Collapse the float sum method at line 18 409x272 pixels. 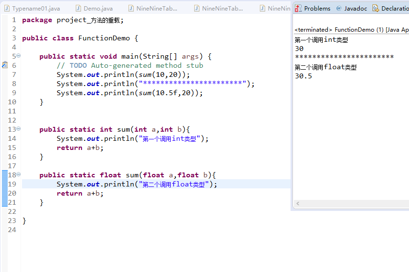19,174
